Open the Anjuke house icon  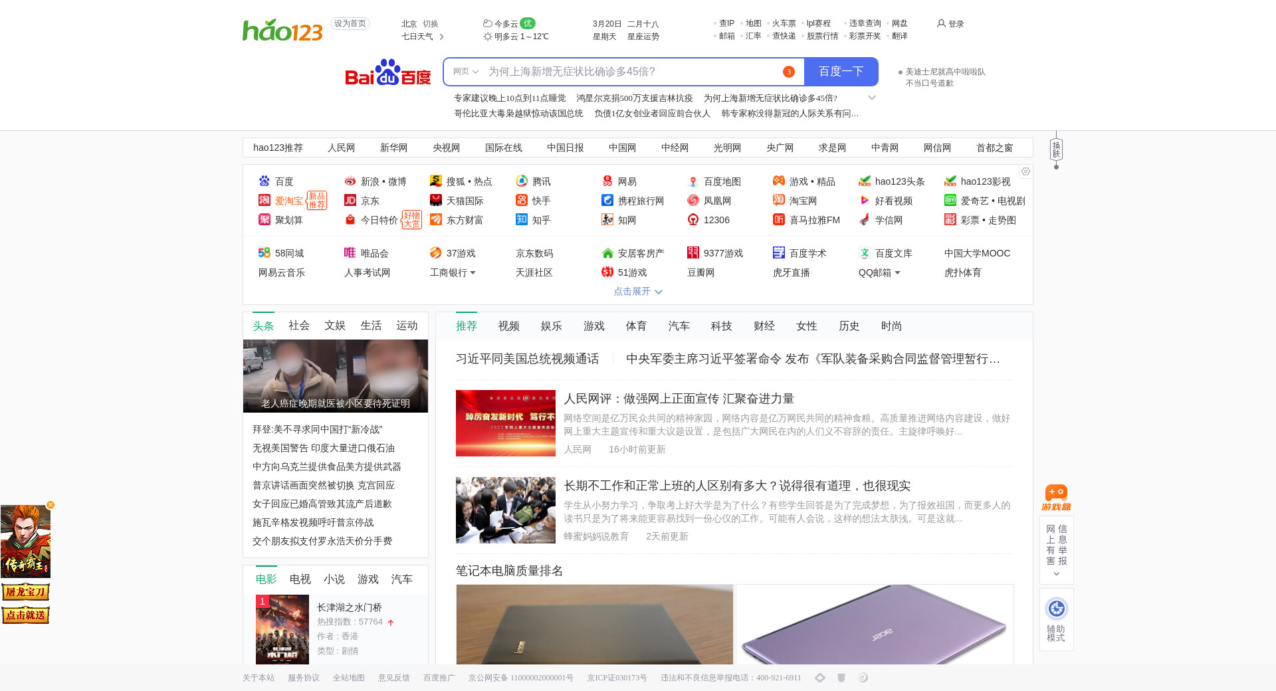click(607, 252)
